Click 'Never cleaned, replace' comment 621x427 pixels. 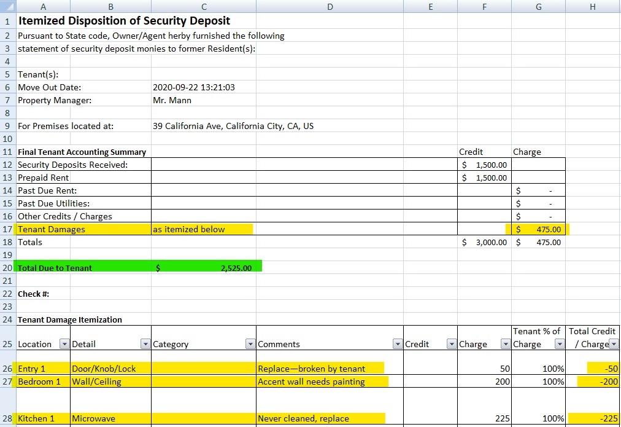(x=303, y=418)
